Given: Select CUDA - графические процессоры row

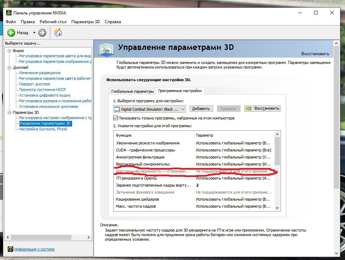Looking at the screenshot, I should coord(194,150).
